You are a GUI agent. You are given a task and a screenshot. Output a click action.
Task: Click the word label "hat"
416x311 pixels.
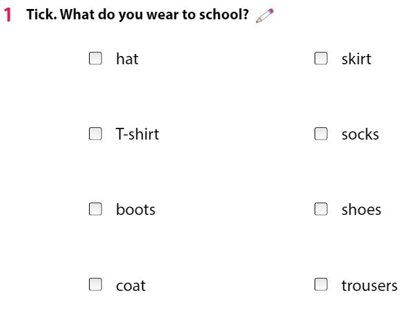click(x=127, y=59)
